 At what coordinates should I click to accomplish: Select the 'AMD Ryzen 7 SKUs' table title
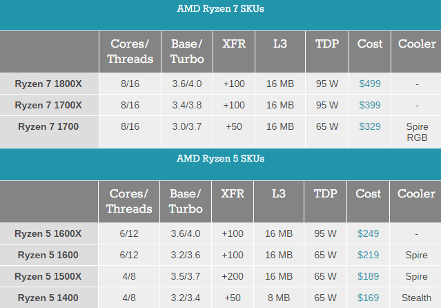(221, 9)
